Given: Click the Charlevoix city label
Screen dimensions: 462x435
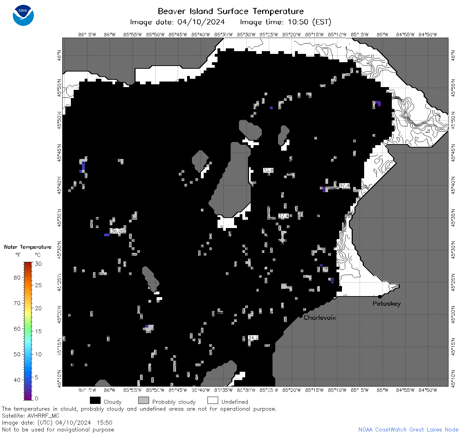Looking at the screenshot, I should (320, 318).
